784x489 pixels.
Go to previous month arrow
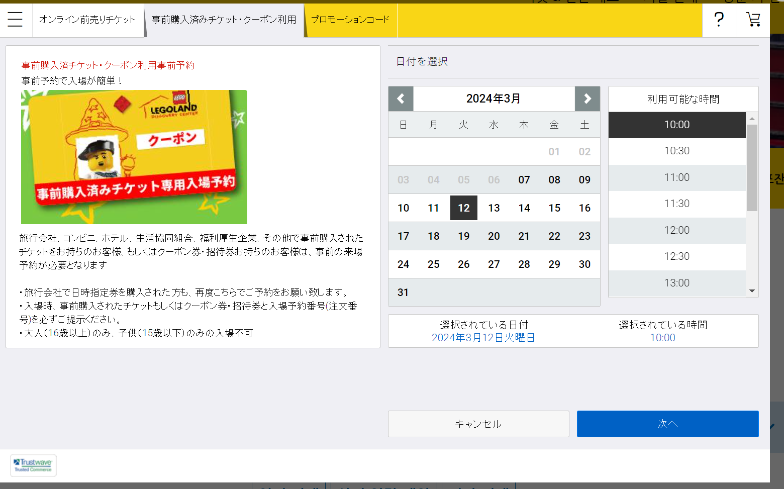point(401,99)
